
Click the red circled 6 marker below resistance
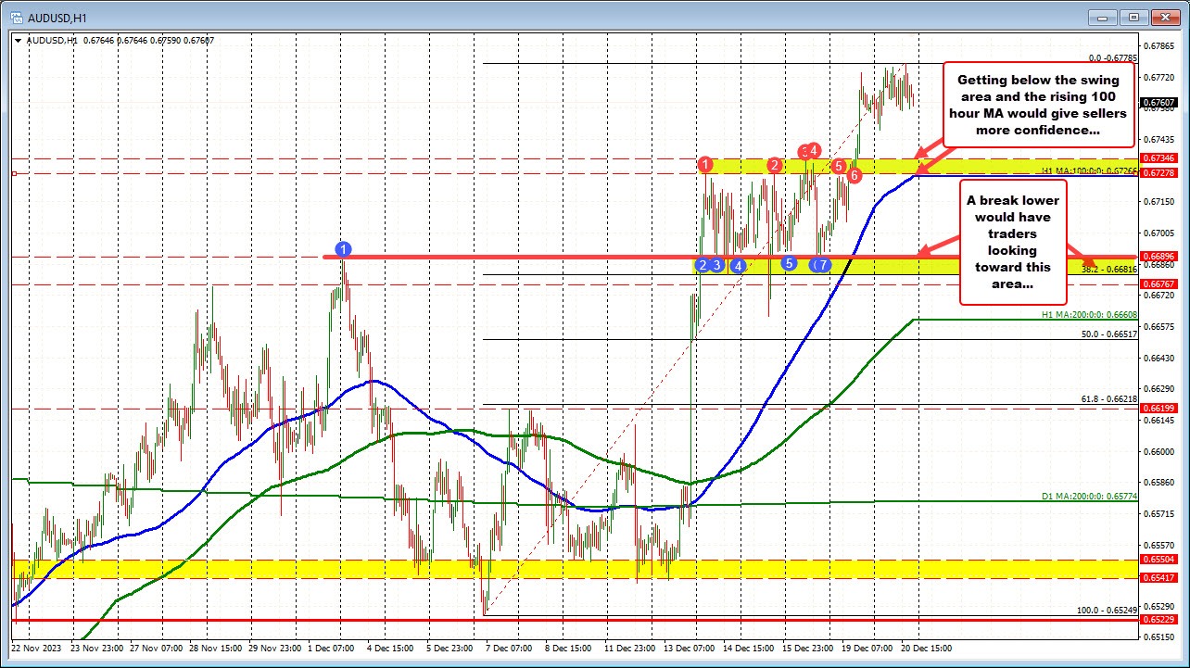click(854, 175)
